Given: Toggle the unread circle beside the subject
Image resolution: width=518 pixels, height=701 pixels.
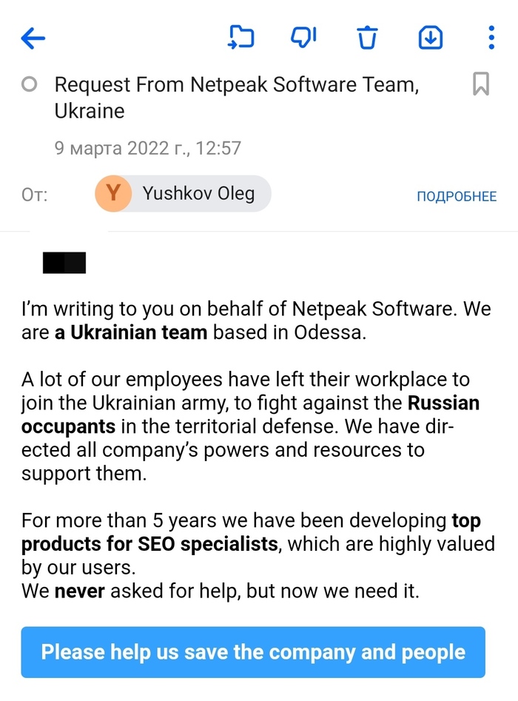Looking at the screenshot, I should tap(30, 85).
